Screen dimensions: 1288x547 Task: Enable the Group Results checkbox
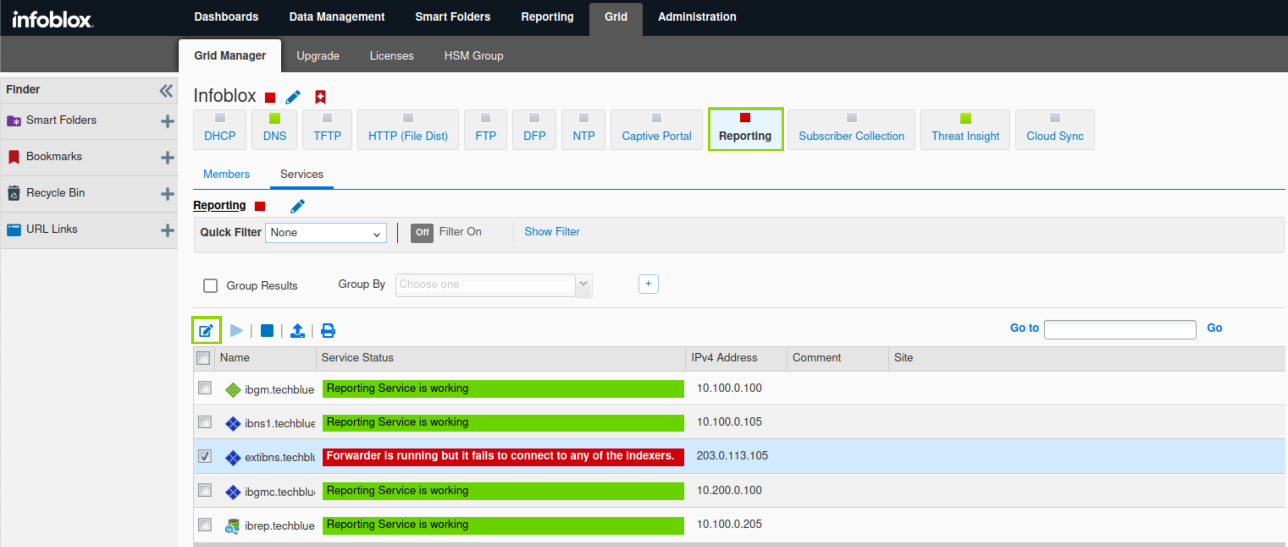tap(210, 285)
